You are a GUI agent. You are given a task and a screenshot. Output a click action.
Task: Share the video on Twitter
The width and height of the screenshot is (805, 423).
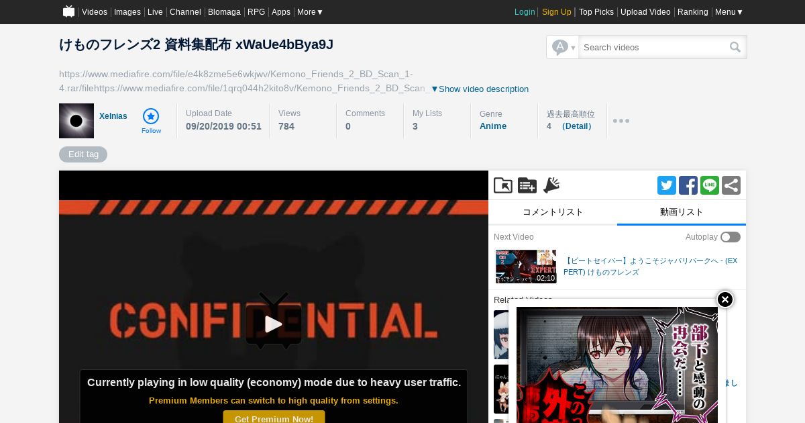point(667,185)
